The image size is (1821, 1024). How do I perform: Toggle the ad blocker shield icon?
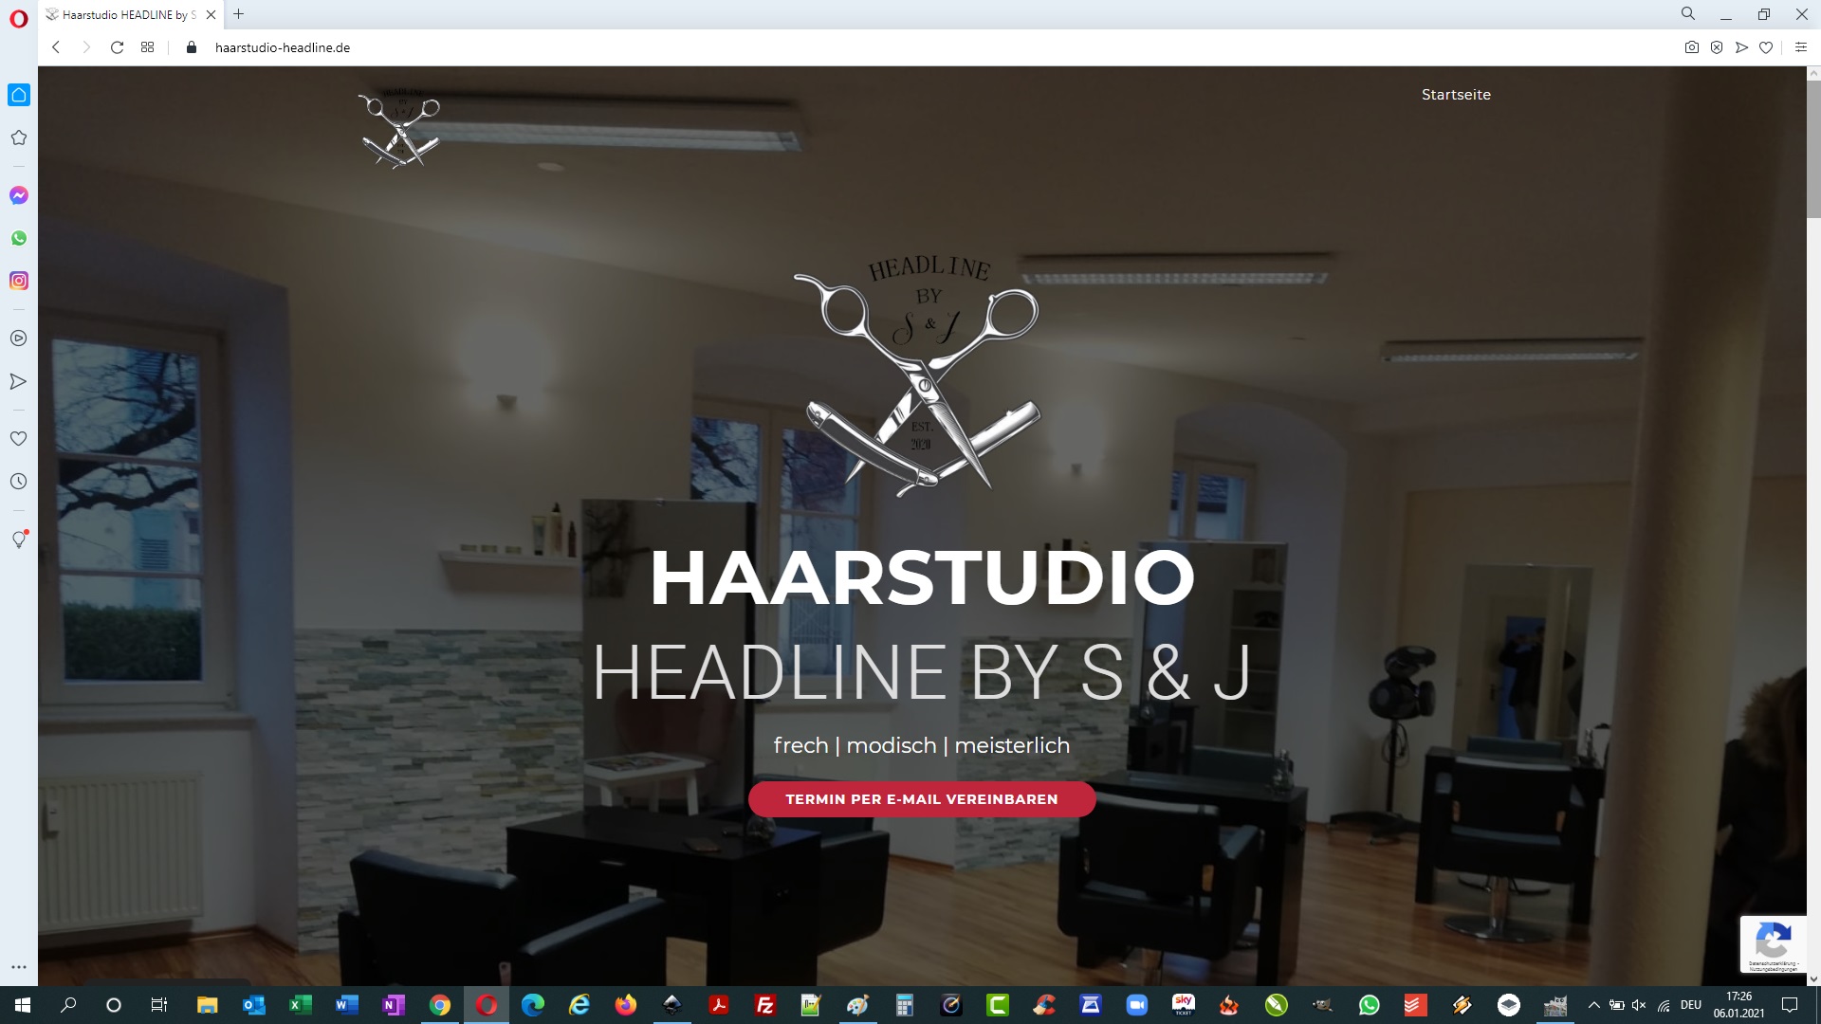(x=1717, y=47)
